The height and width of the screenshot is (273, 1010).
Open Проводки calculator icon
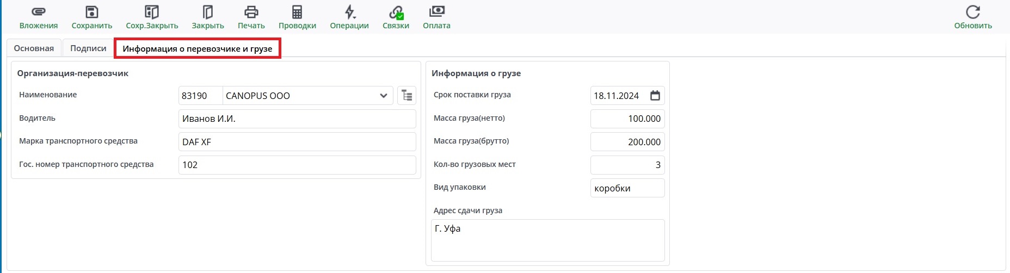[297, 13]
